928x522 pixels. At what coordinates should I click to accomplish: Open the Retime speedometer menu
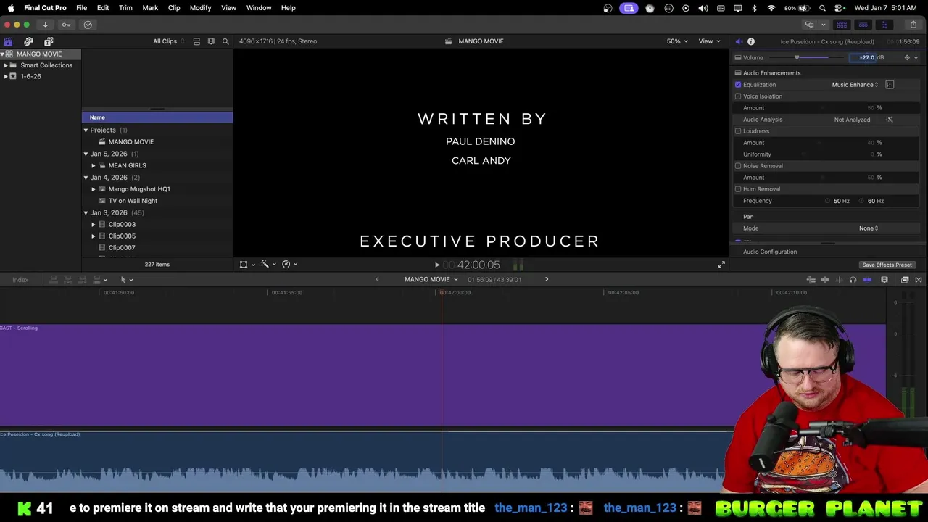coord(286,265)
